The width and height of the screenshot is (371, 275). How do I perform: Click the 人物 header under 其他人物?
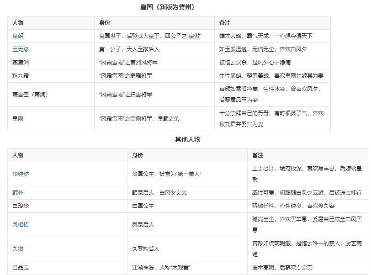16,154
